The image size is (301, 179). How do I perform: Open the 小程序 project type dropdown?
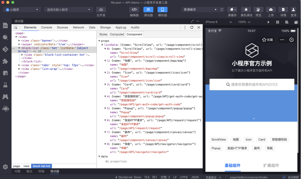tap(22, 10)
